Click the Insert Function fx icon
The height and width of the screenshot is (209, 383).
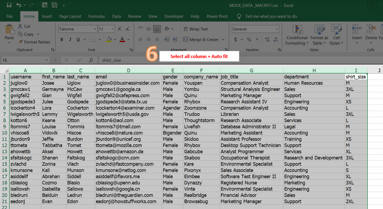[91, 60]
